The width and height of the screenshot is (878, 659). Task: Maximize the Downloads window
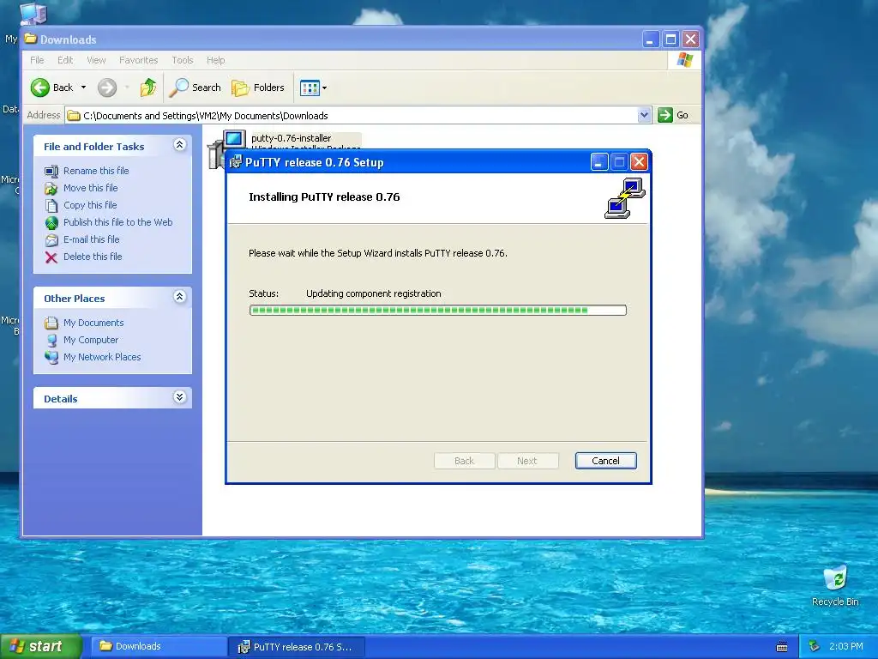coord(671,39)
